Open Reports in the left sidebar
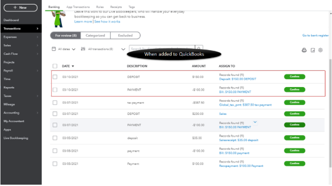 click(x=9, y=88)
